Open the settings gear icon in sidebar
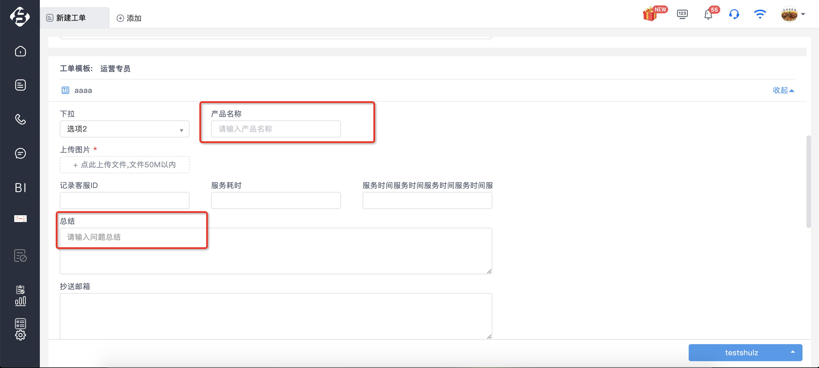The image size is (819, 368). pyautogui.click(x=20, y=335)
